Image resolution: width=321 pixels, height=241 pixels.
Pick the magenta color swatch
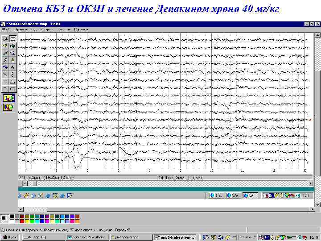tap(47, 221)
